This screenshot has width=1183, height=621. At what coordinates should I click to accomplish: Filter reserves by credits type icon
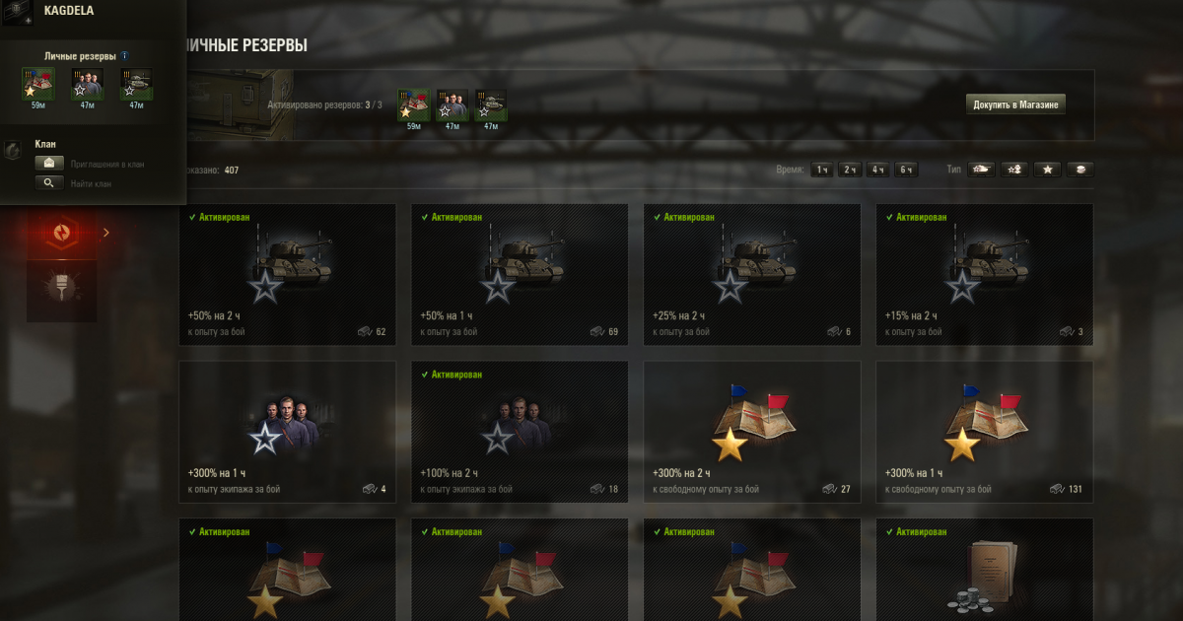tap(1079, 170)
